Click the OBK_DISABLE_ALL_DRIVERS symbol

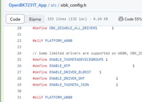[73, 28]
